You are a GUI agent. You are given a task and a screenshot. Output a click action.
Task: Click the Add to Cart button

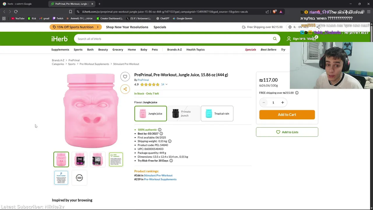287,115
